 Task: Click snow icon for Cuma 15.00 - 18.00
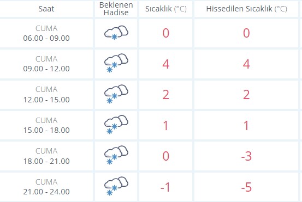pyautogui.click(x=116, y=125)
